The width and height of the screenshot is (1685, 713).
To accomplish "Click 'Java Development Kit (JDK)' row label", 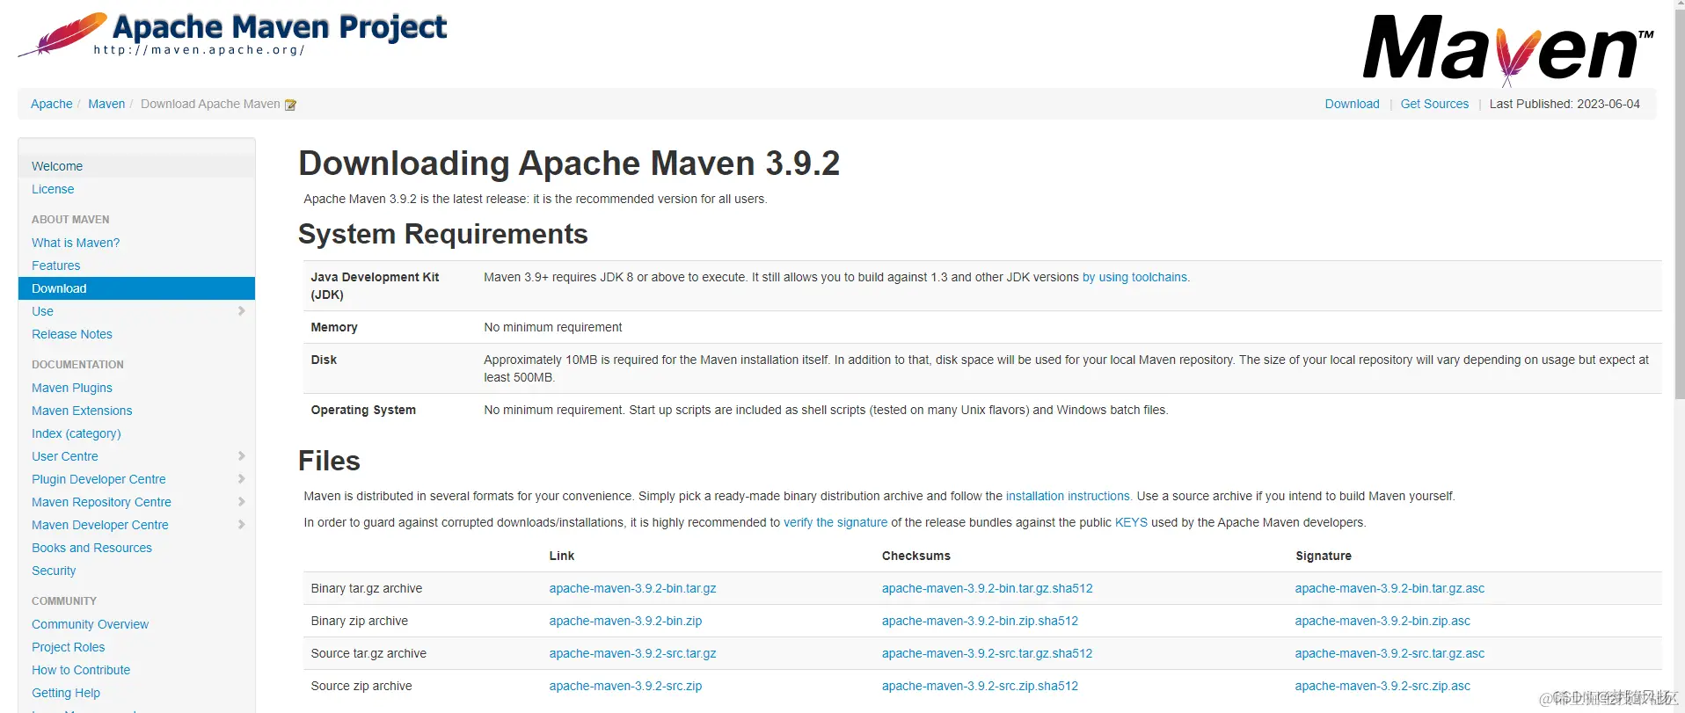I will tap(375, 286).
